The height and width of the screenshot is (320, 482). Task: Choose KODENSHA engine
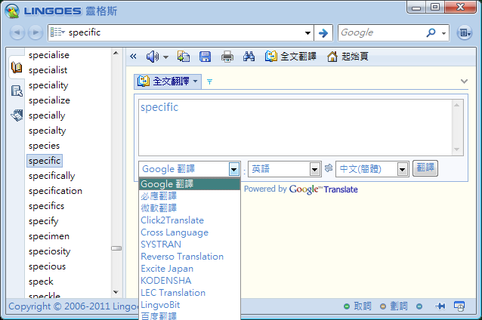tap(190, 281)
